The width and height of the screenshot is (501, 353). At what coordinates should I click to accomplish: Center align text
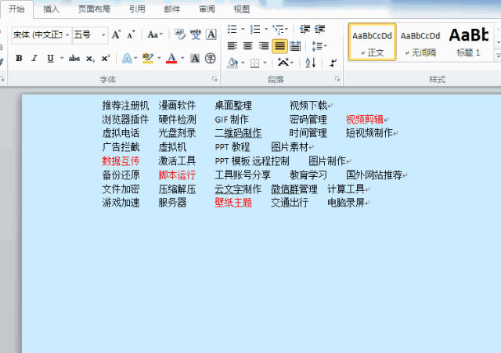coord(247,46)
